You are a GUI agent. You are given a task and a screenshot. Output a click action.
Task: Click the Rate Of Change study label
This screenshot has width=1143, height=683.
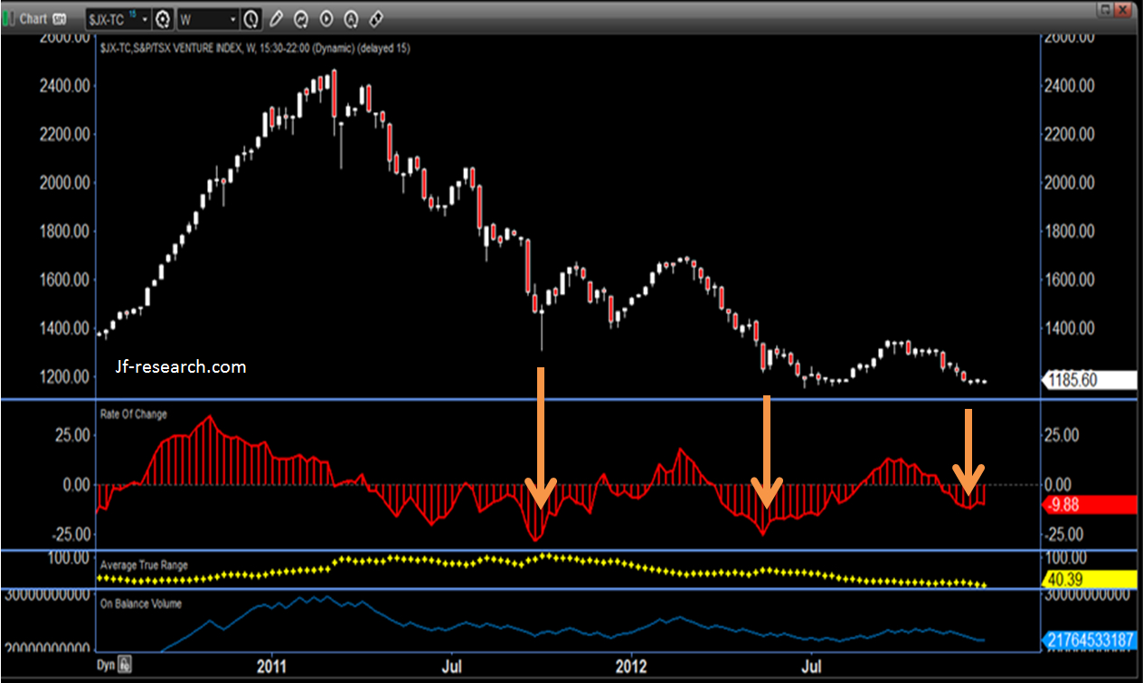click(x=133, y=414)
